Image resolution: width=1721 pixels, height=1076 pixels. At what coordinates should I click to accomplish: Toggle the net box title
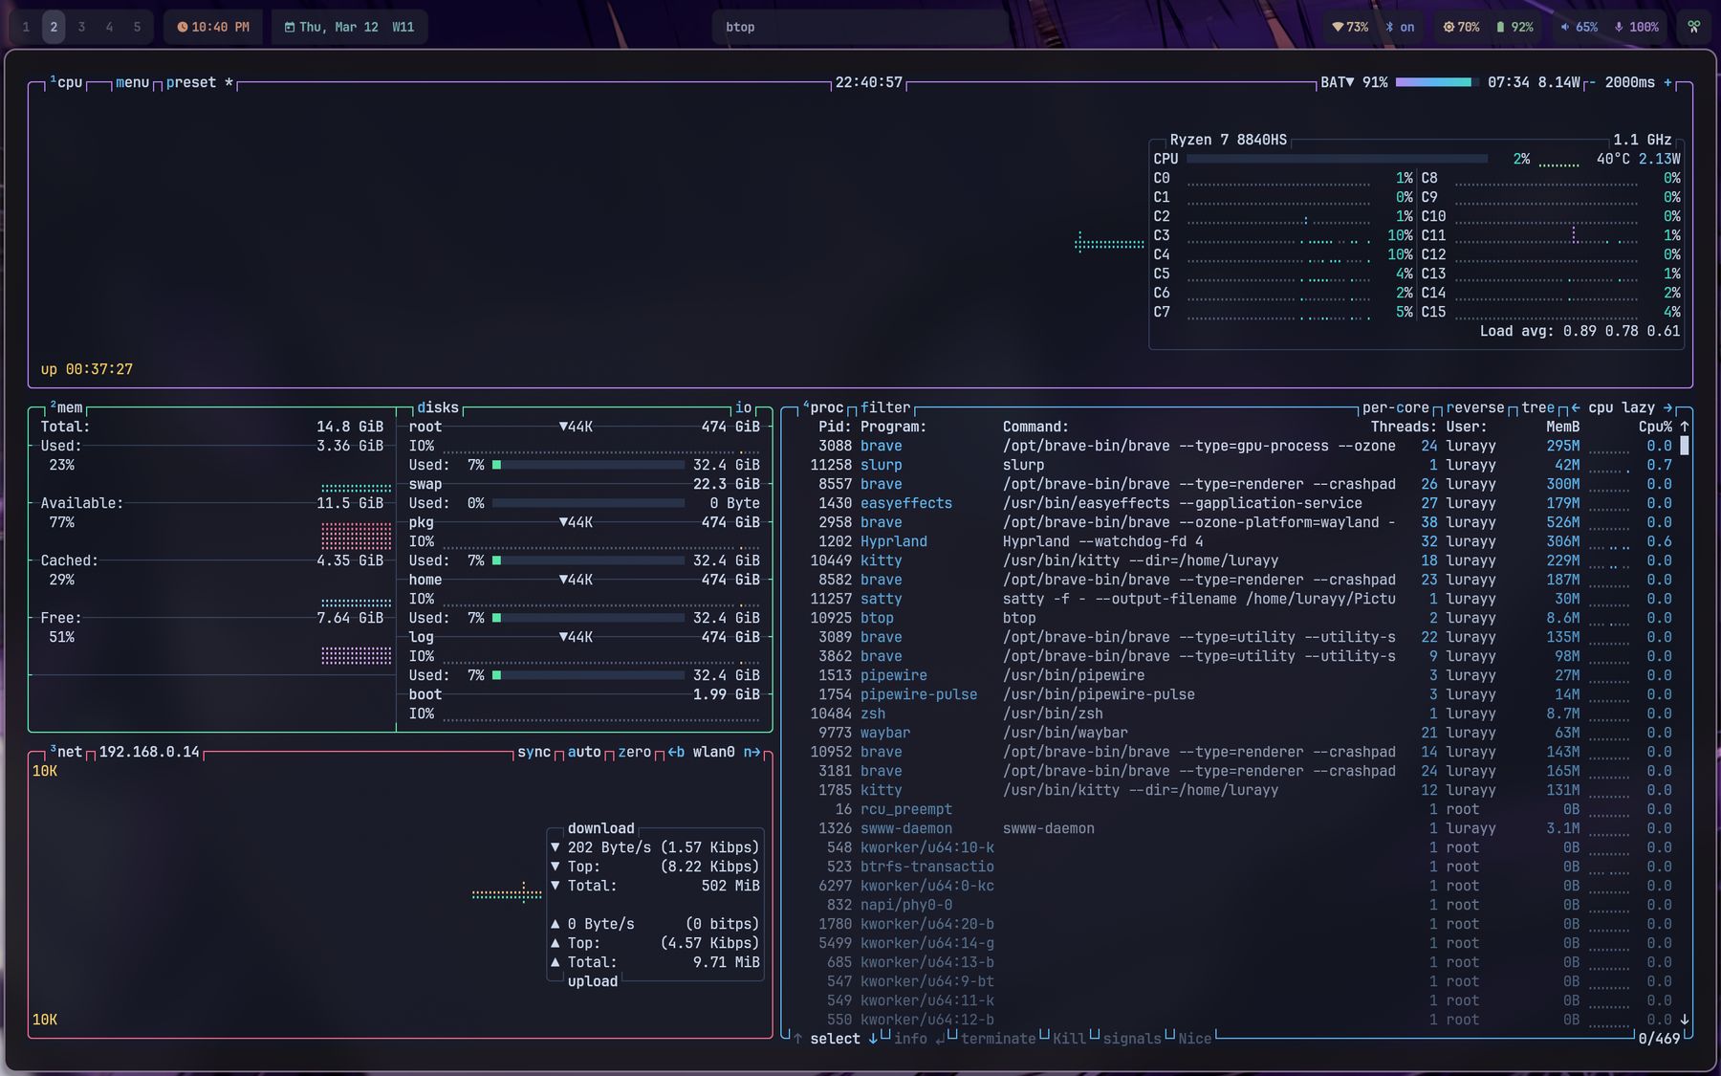[66, 752]
